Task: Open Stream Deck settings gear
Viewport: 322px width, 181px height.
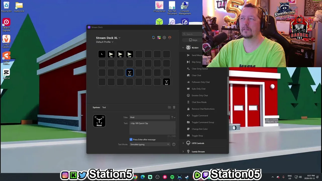Action: (x=164, y=37)
